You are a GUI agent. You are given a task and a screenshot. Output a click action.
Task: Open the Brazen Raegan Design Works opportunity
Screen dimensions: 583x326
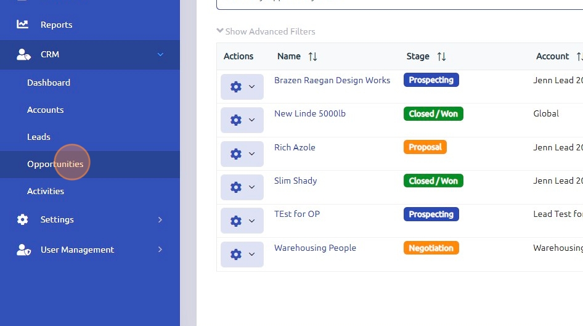(332, 80)
